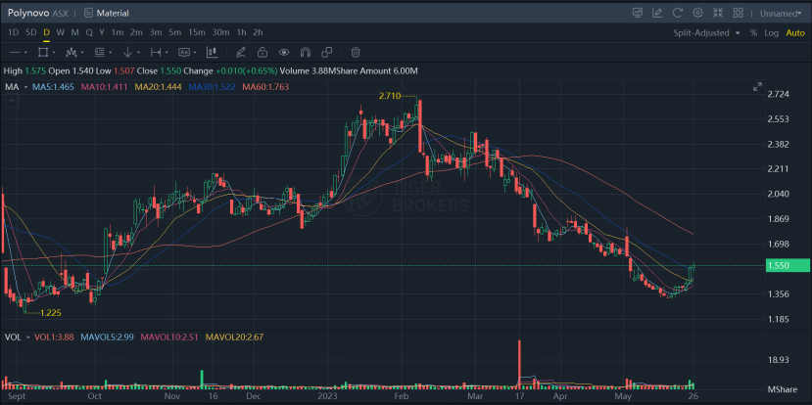The width and height of the screenshot is (812, 405).
Task: Select the 3m interval
Action: pos(156,32)
